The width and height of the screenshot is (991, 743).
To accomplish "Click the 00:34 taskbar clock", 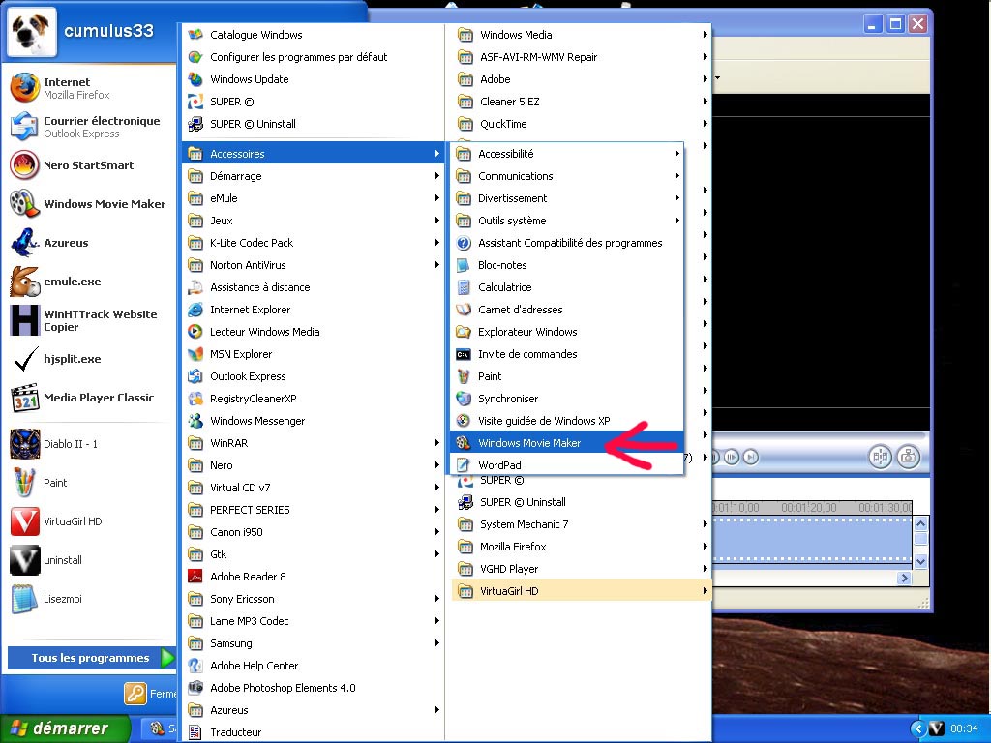I will [964, 728].
